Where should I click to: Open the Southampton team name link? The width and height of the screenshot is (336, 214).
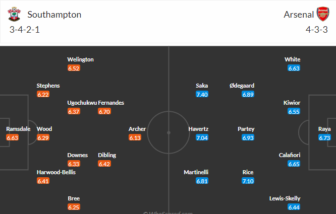[54, 15]
